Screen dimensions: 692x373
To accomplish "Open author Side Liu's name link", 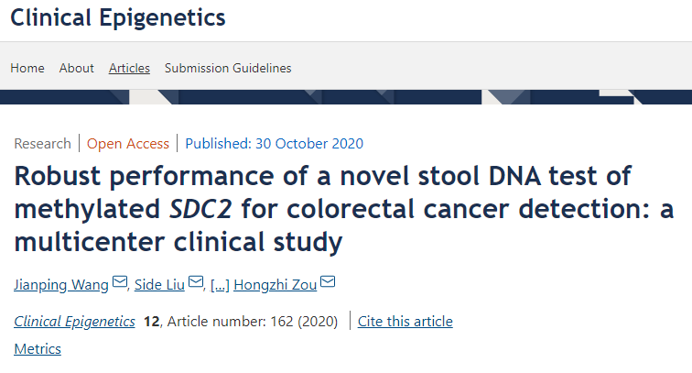I will click(x=160, y=284).
